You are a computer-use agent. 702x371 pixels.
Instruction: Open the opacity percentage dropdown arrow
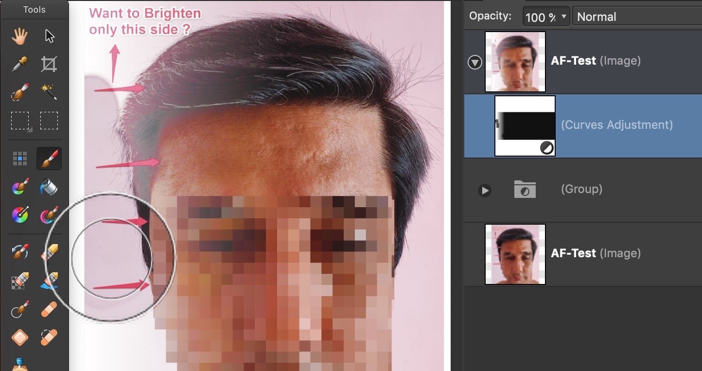[564, 17]
